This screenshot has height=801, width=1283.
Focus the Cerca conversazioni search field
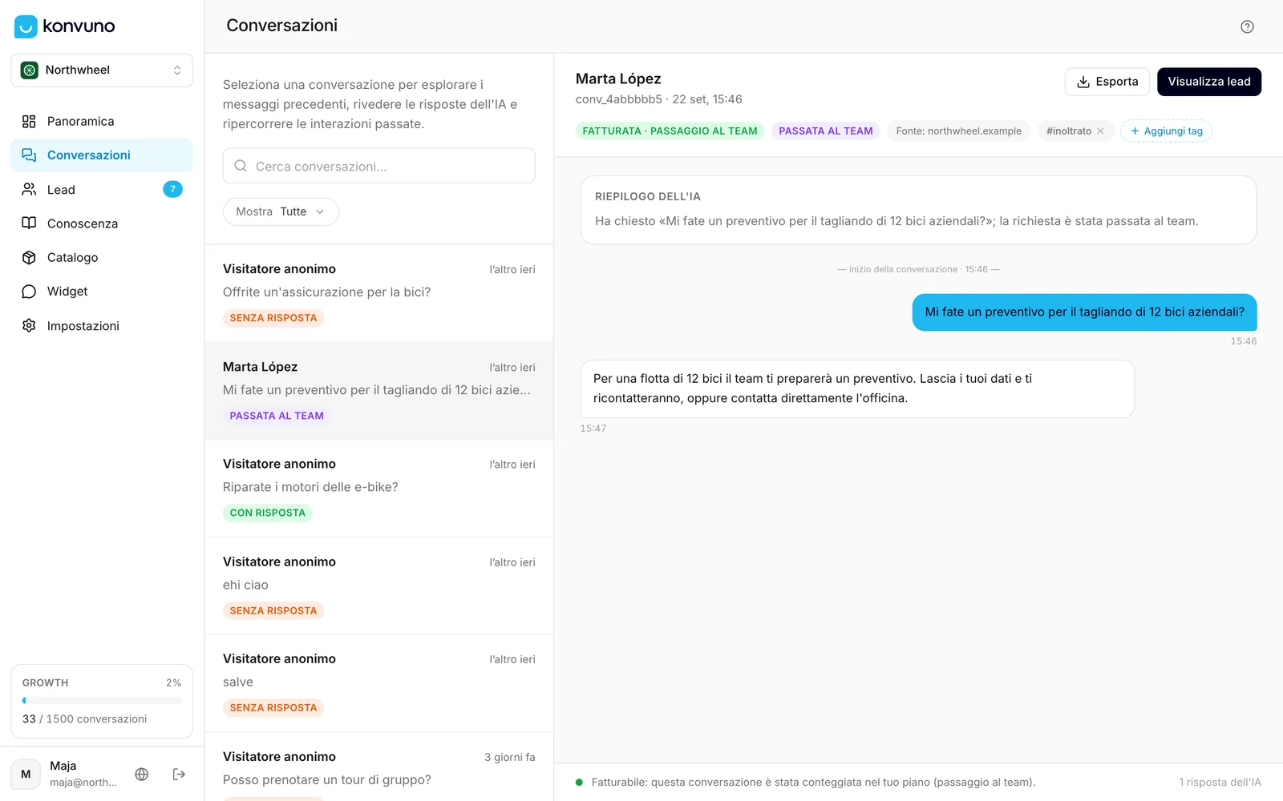[x=379, y=166]
